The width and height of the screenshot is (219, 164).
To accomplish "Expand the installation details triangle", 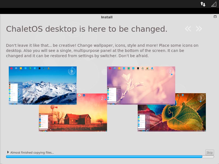I will [x=8, y=152].
